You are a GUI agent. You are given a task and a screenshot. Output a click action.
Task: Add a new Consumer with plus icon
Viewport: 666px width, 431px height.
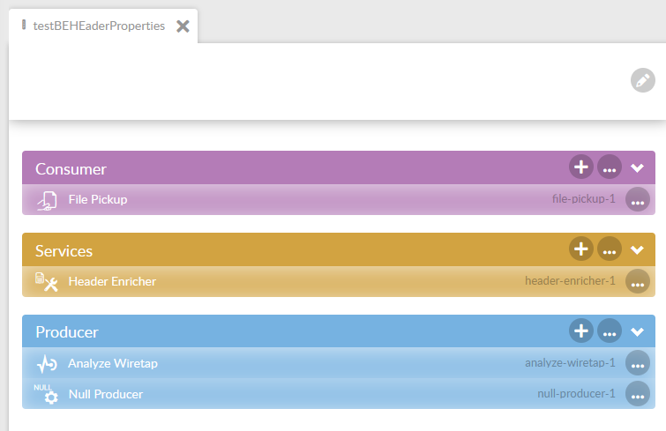coord(580,167)
